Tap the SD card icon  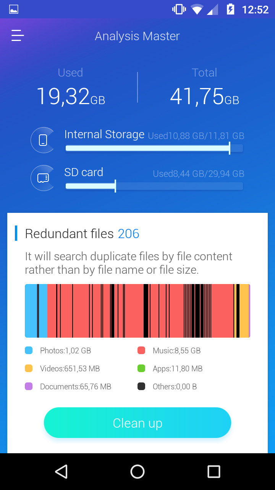(x=43, y=178)
